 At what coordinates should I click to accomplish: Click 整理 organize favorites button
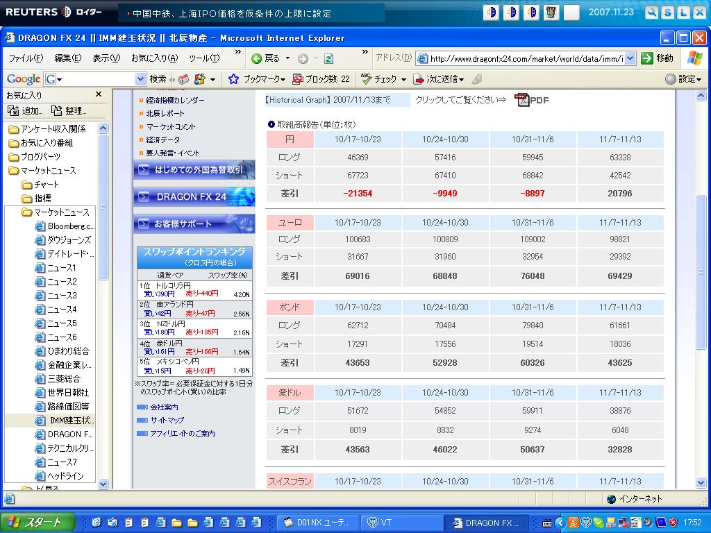coord(69,110)
